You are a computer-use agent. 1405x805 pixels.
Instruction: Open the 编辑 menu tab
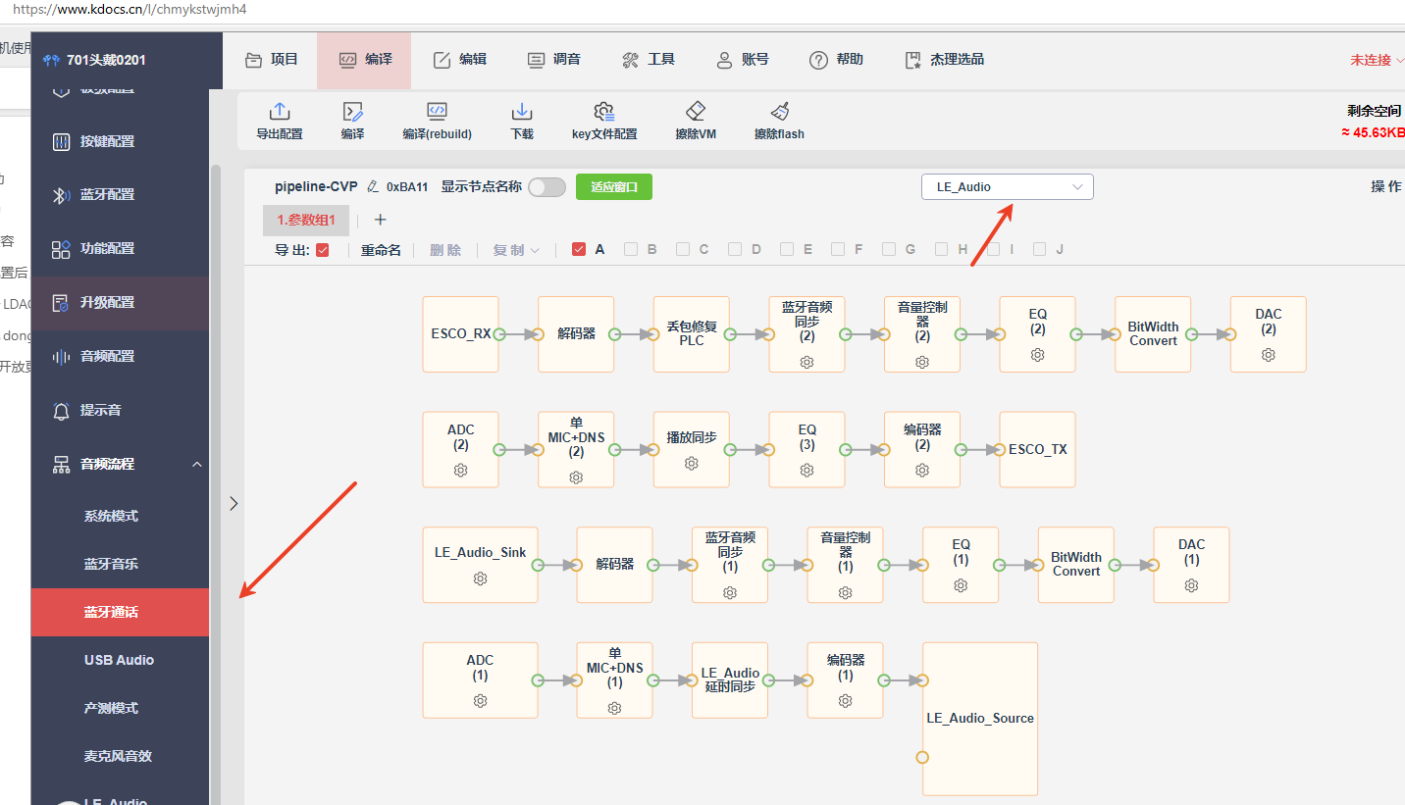point(460,60)
